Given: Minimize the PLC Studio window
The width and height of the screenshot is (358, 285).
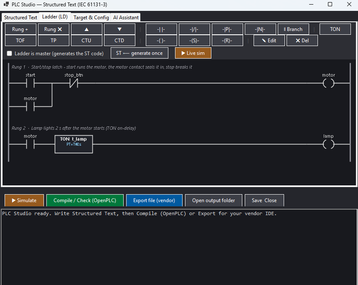Looking at the screenshot, I should pyautogui.click(x=311, y=4).
